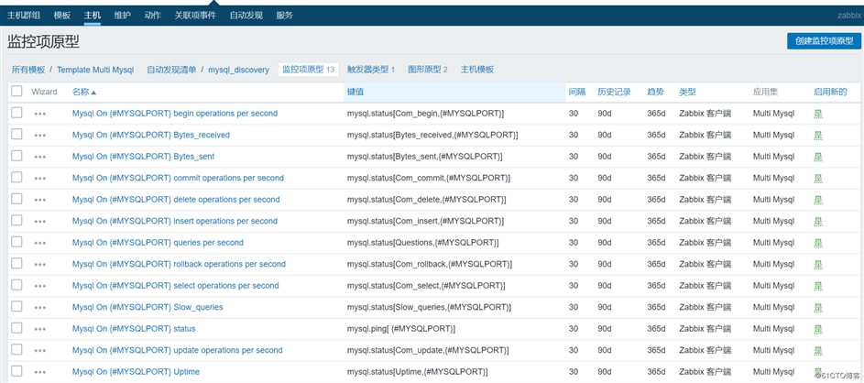
Task: Open commit operations per second item
Action: pyautogui.click(x=178, y=178)
